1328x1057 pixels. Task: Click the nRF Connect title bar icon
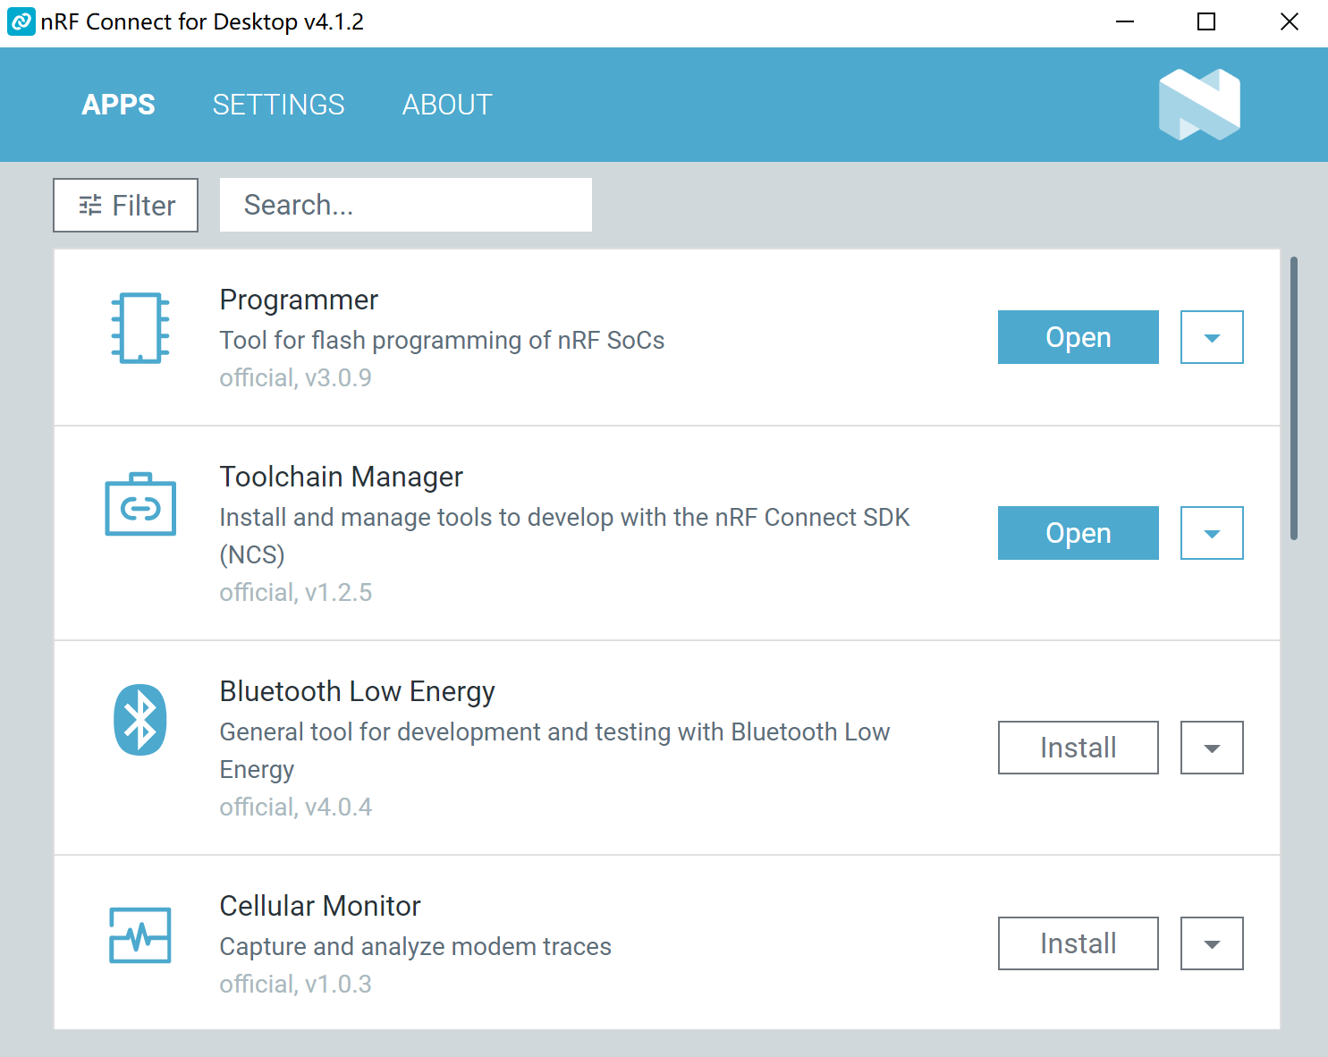21,21
